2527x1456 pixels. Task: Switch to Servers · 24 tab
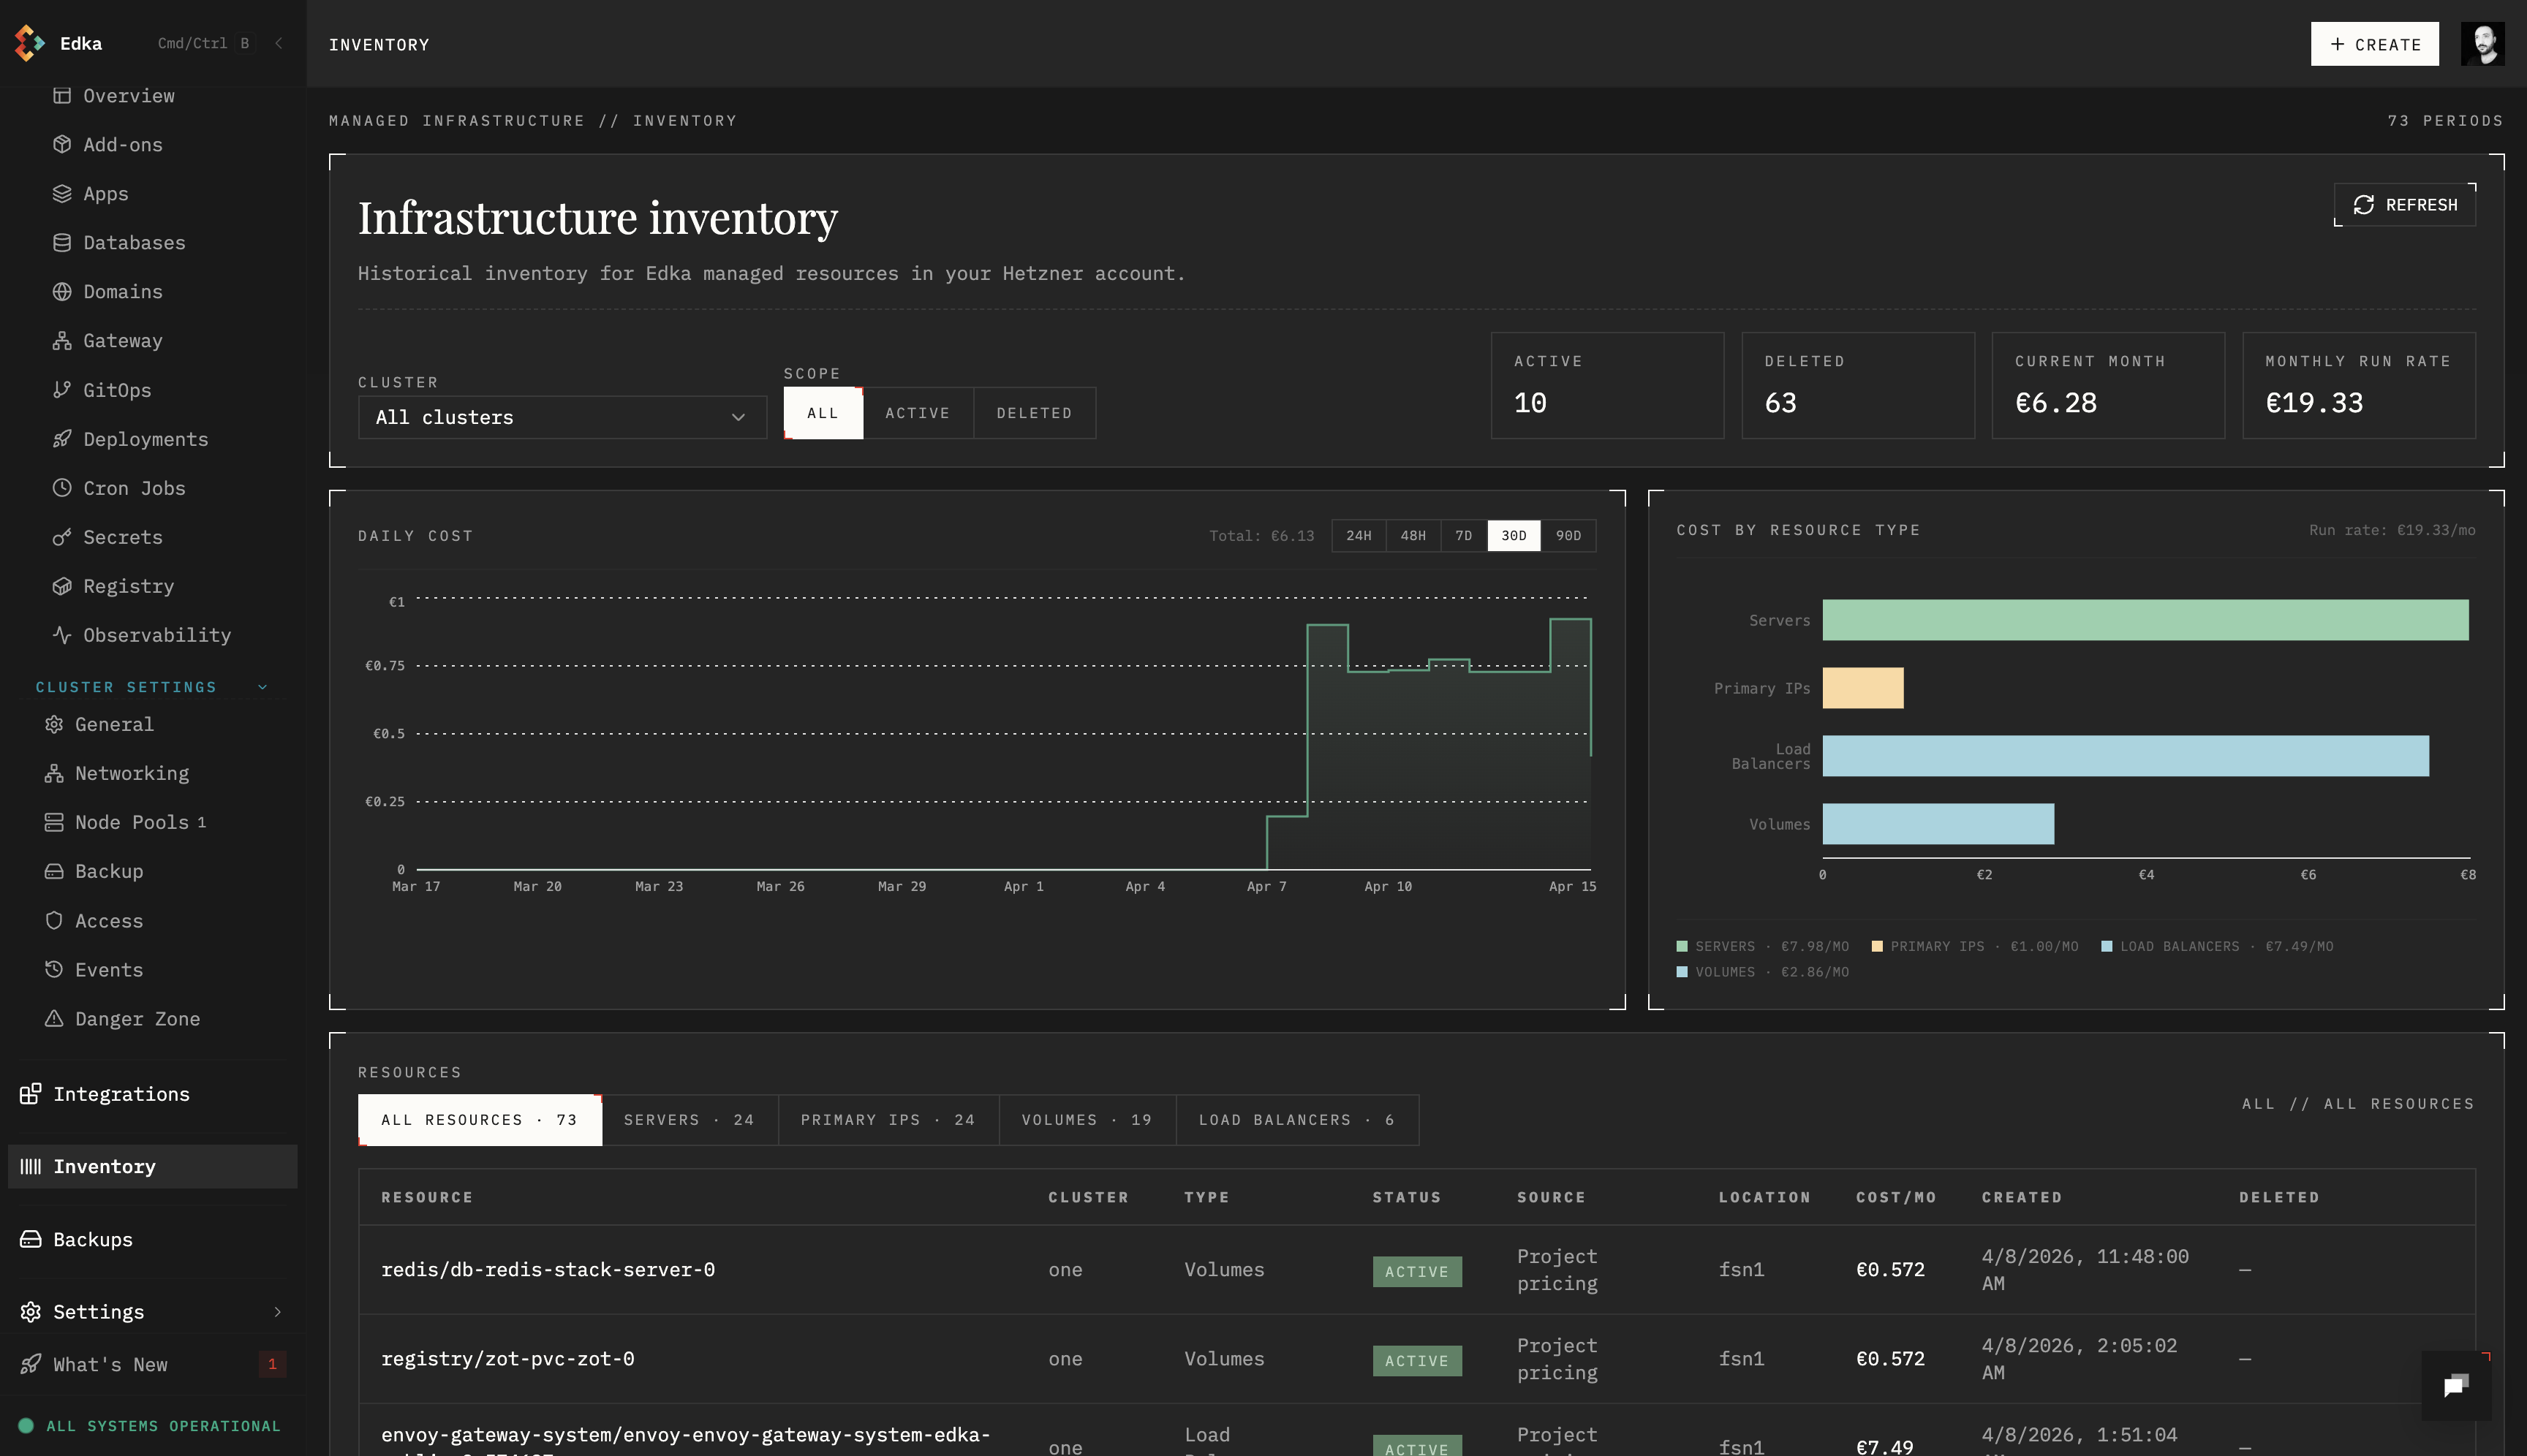(x=690, y=1120)
